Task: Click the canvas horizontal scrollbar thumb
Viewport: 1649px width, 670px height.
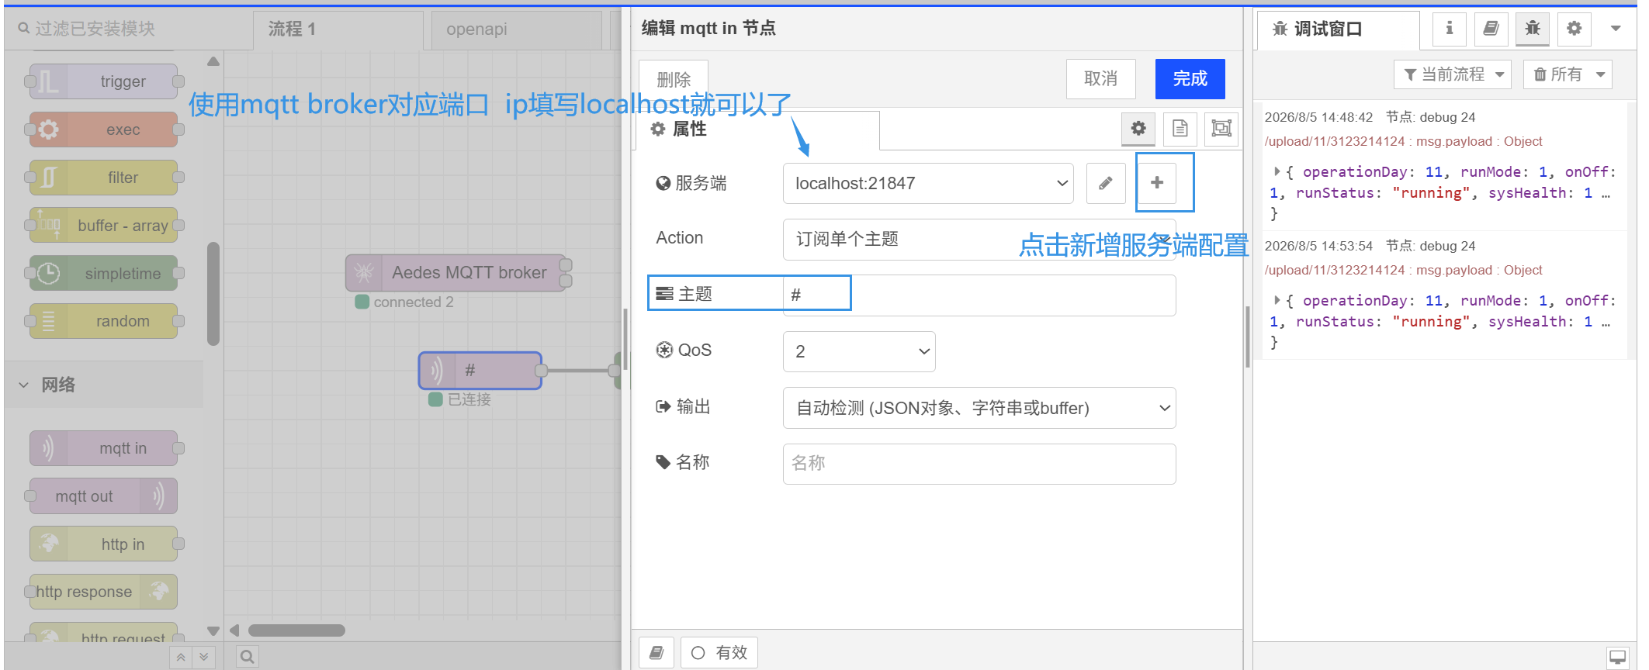Action: [x=296, y=630]
